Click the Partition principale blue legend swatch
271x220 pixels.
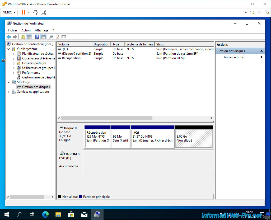tap(81, 197)
